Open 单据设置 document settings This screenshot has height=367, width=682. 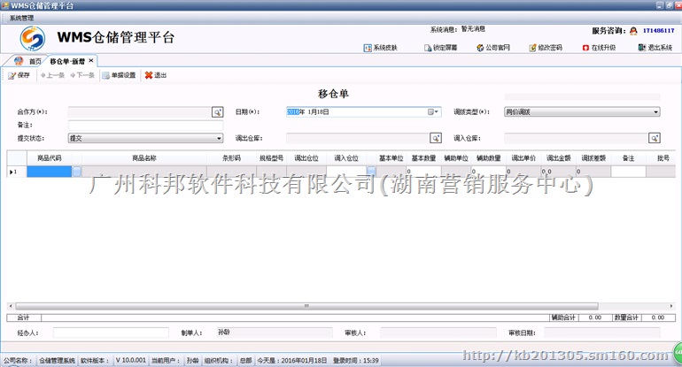119,75
